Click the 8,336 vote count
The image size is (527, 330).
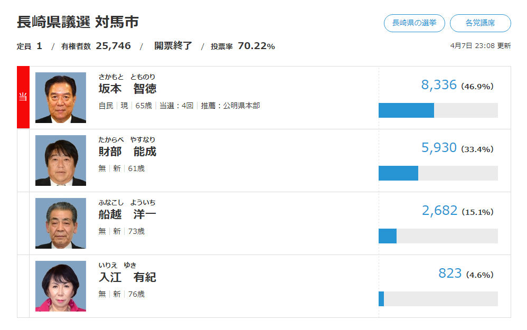tap(439, 85)
